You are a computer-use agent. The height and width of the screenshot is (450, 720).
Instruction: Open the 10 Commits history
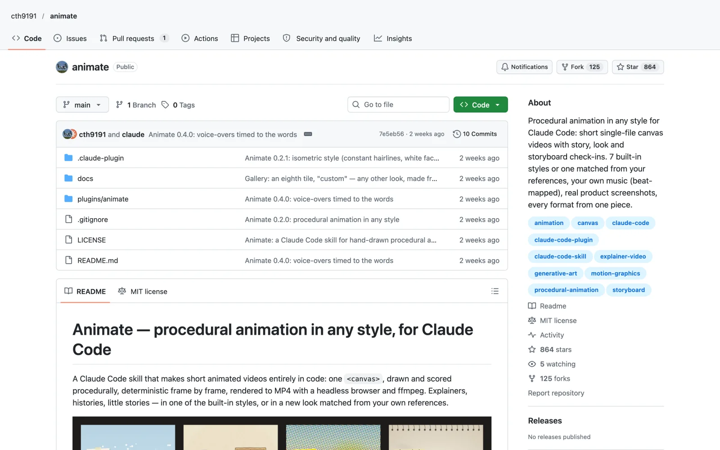pos(475,134)
